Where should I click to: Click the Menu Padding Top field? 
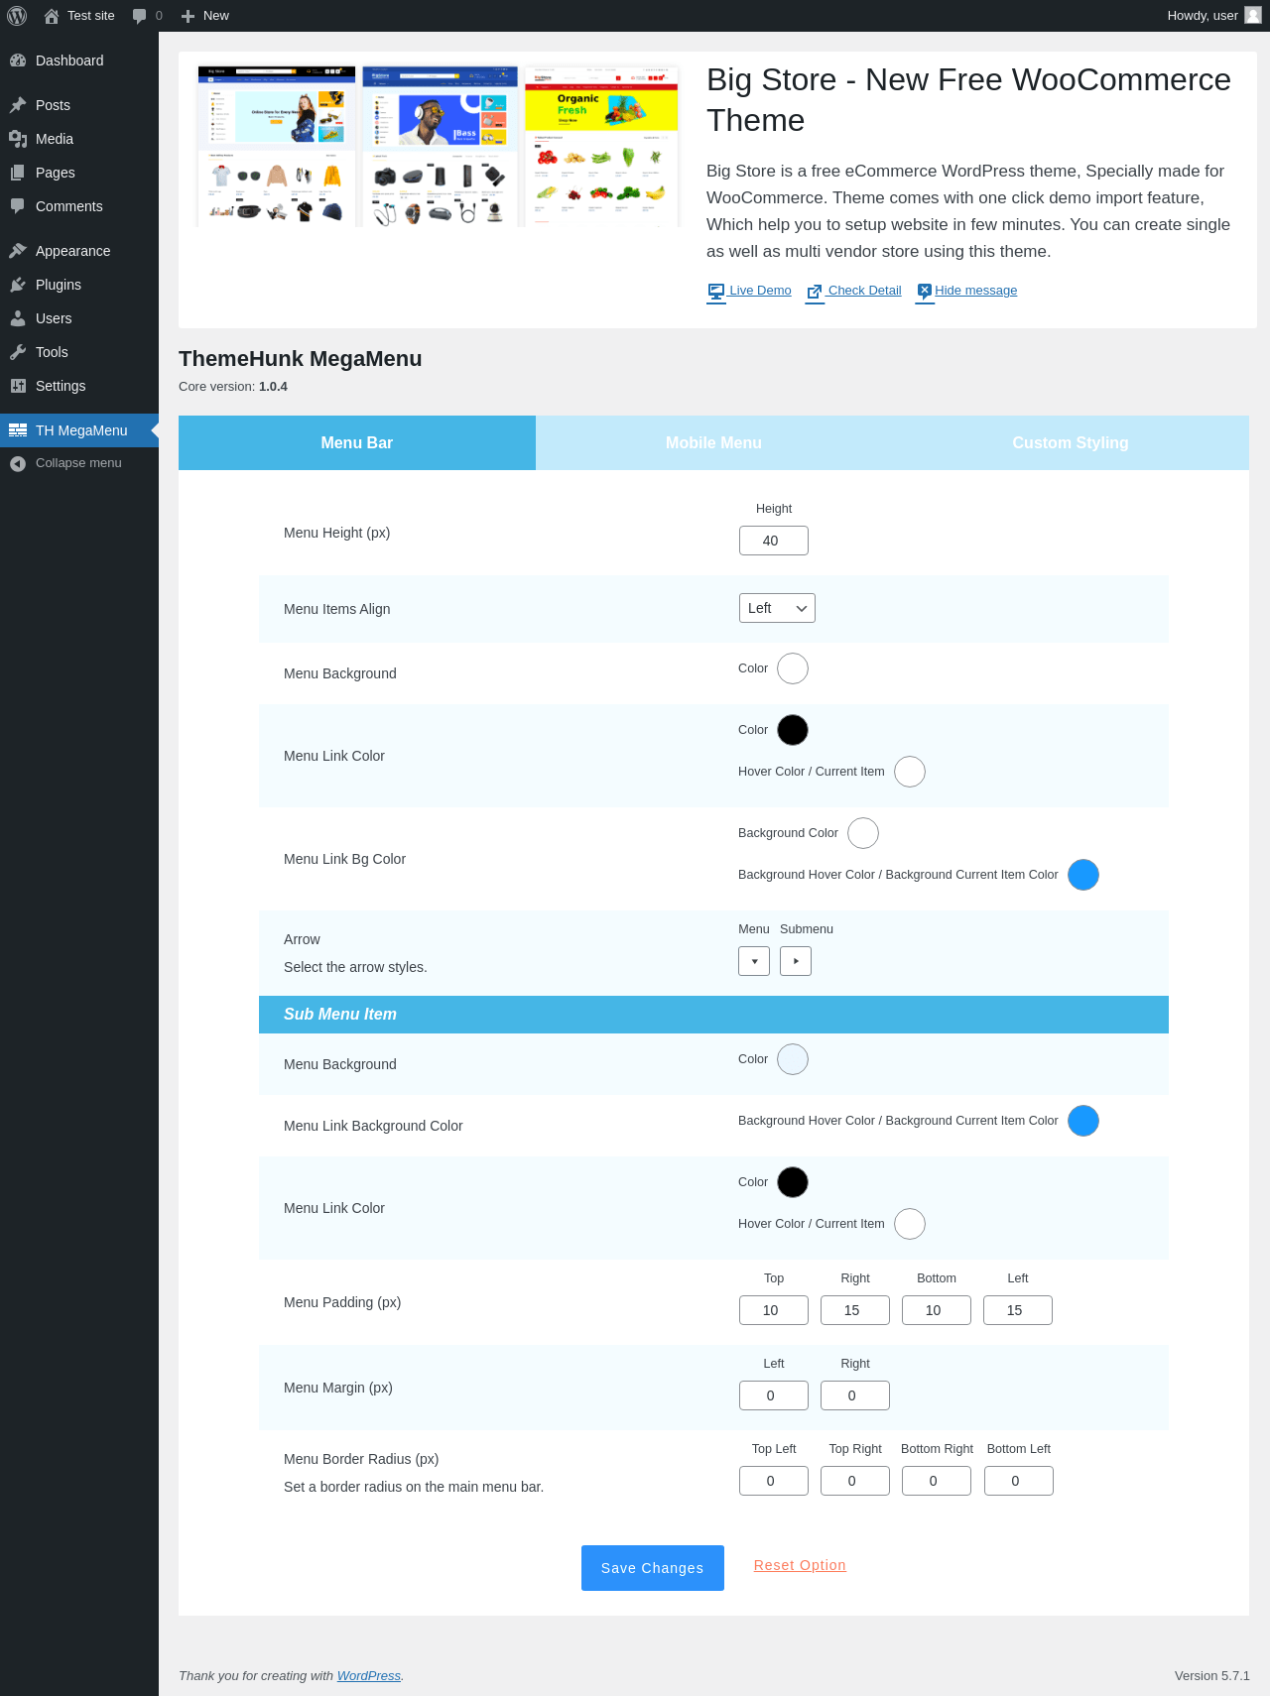(774, 1310)
